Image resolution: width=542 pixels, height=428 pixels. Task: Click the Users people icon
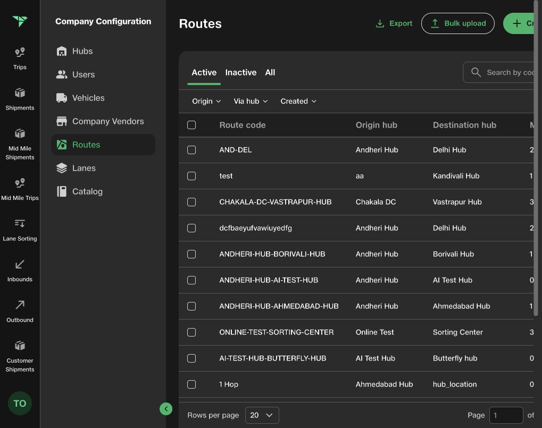coord(62,74)
